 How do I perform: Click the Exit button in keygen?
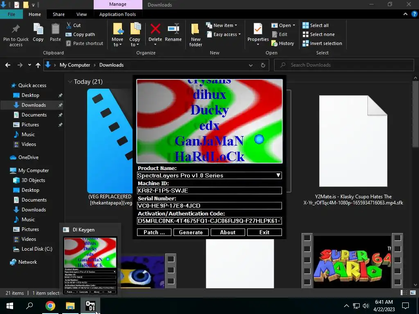(264, 232)
